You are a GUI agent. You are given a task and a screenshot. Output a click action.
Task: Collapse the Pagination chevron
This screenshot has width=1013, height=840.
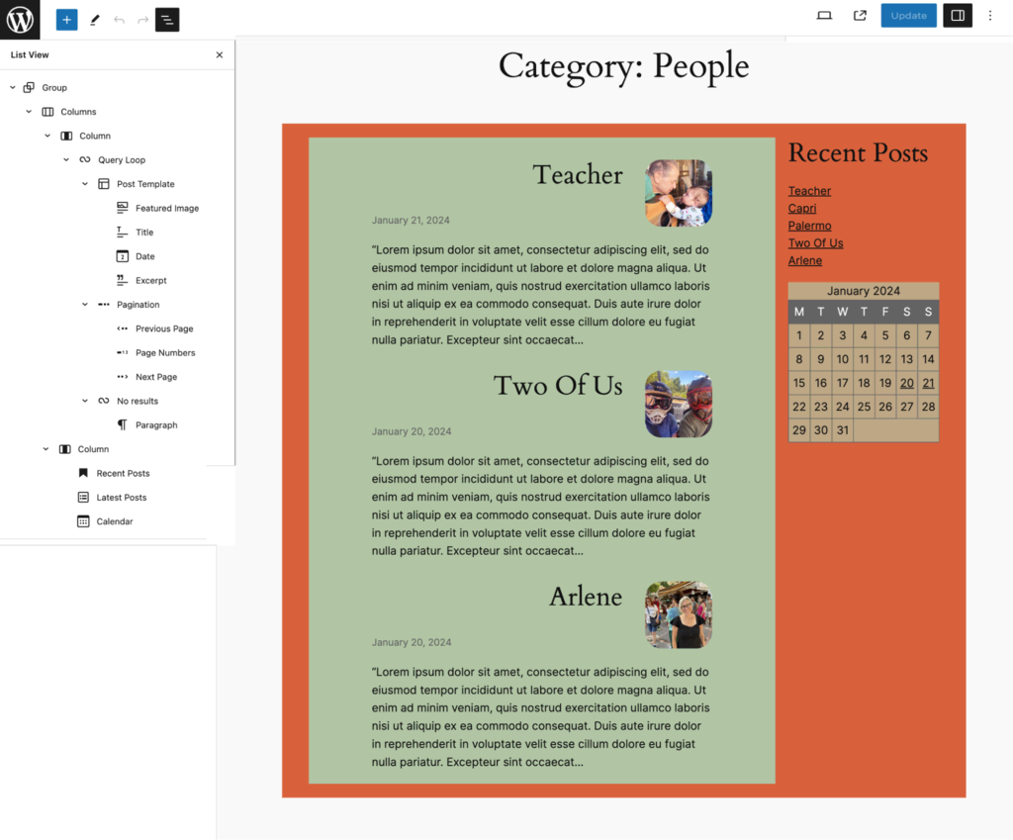85,305
